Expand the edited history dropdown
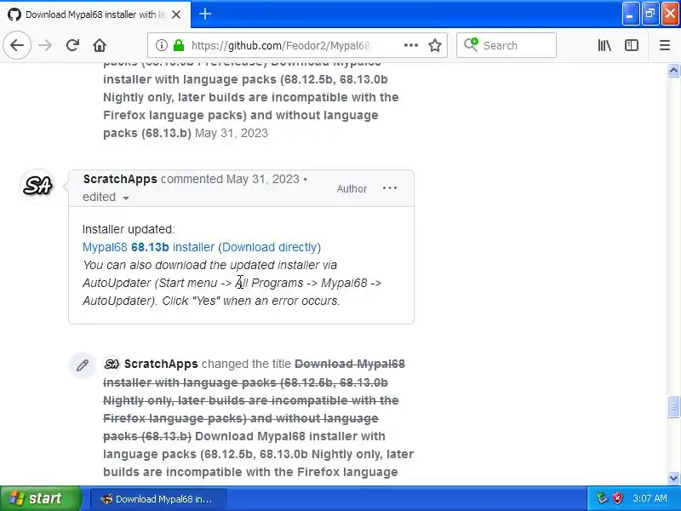The height and width of the screenshot is (511, 681). point(106,198)
